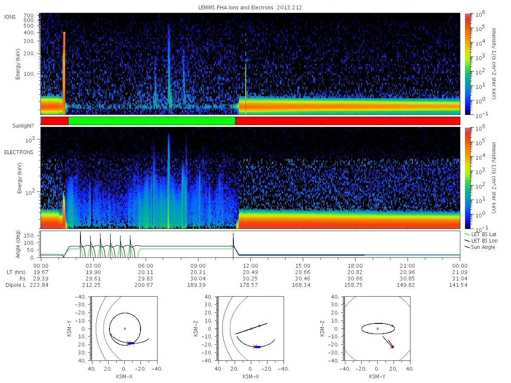
Task: Click the red X in KSM-X/KSM-Z plot
Action: [x=255, y=346]
